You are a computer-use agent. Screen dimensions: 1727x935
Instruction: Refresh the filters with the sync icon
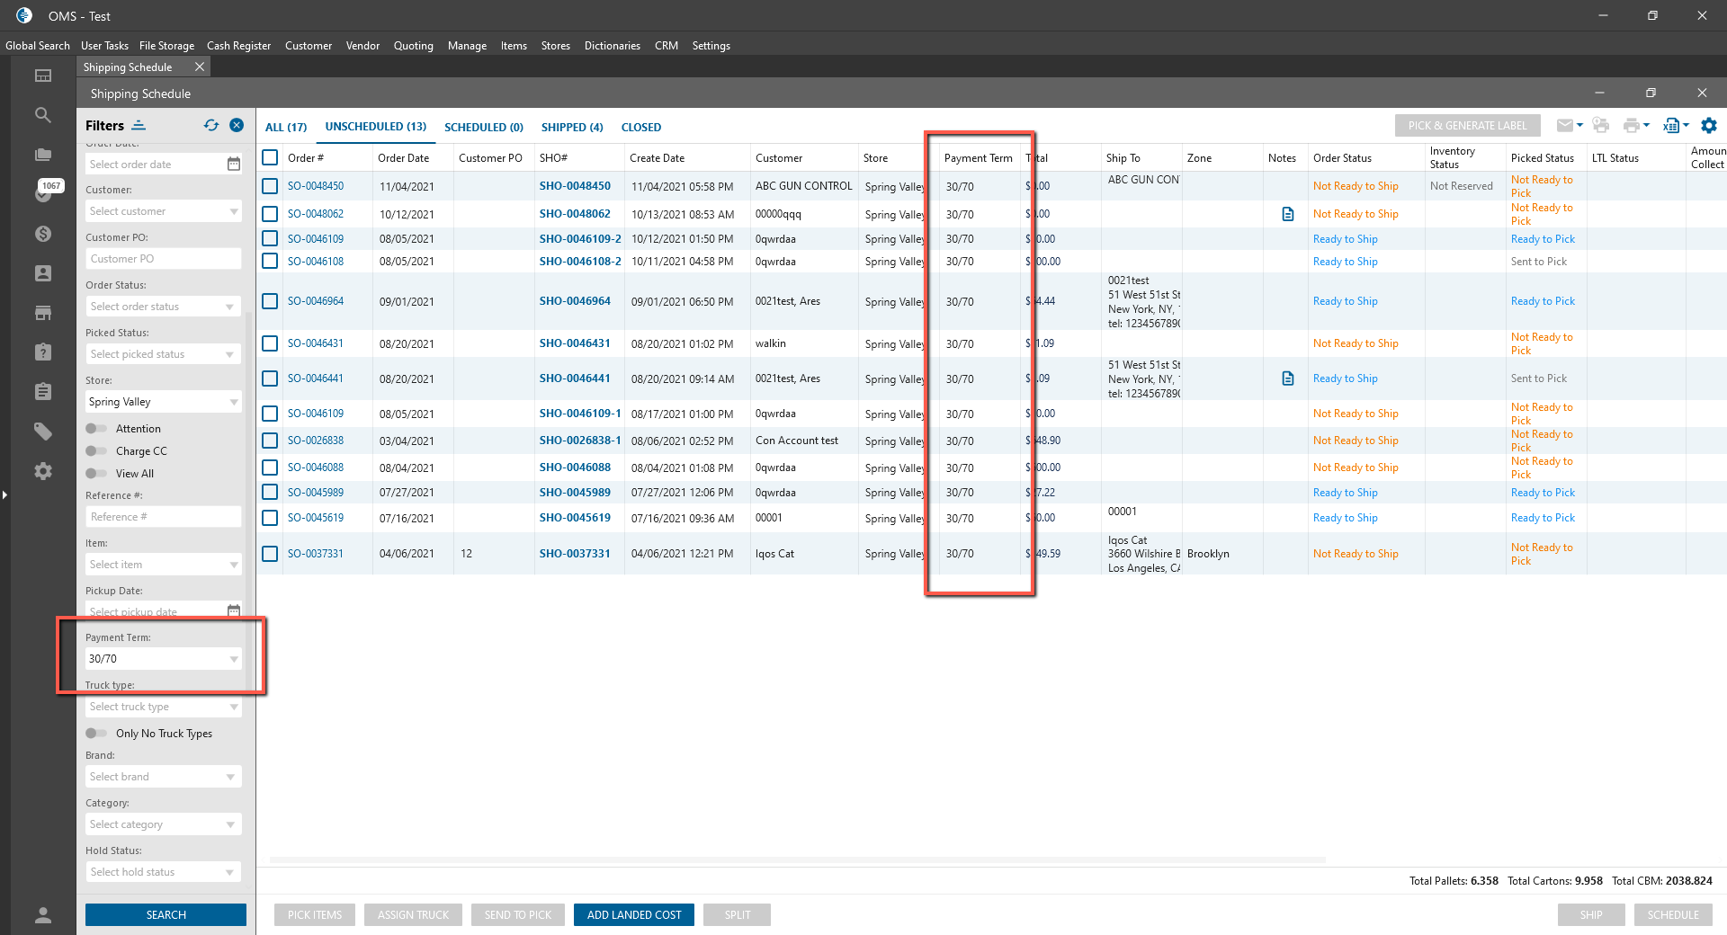tap(211, 125)
